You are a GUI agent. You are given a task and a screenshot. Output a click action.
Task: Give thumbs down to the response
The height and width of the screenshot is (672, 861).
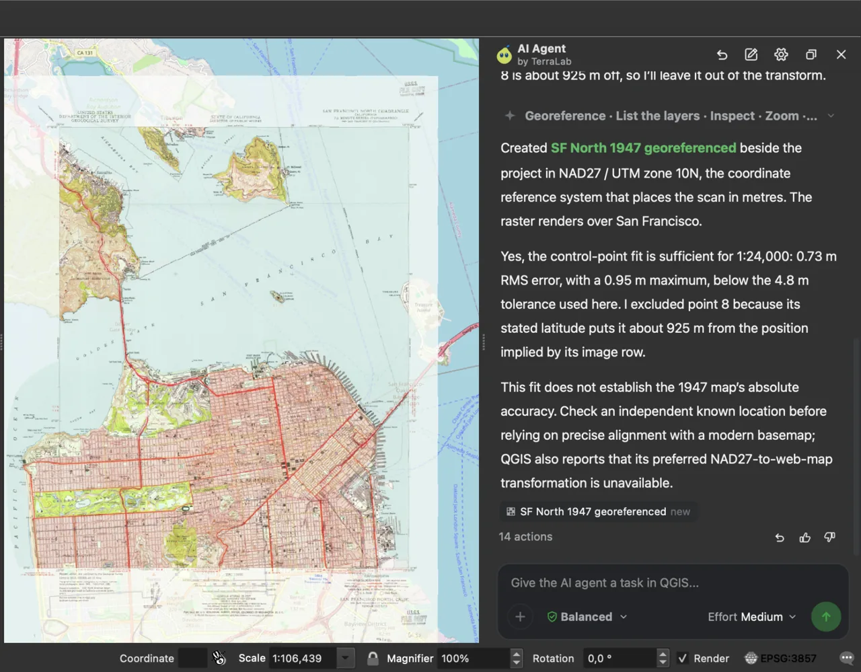click(830, 537)
